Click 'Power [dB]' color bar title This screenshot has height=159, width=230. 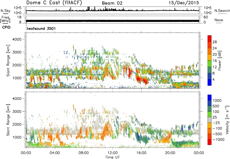pyautogui.click(x=219, y=61)
